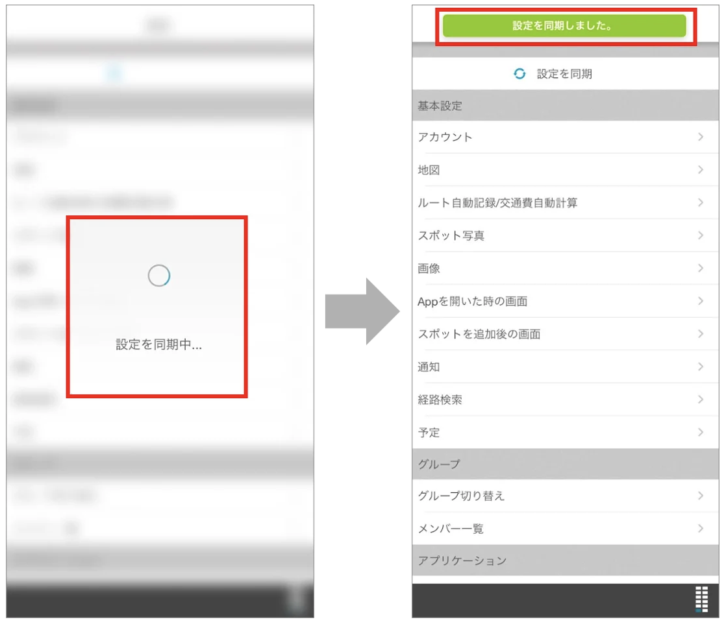Image resolution: width=726 pixels, height=624 pixels.
Task: Click the 設定を同期中... message text
Action: (159, 344)
